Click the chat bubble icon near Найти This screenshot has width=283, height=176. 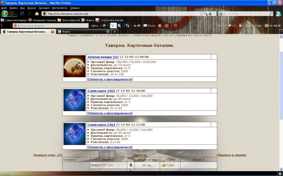point(104,26)
